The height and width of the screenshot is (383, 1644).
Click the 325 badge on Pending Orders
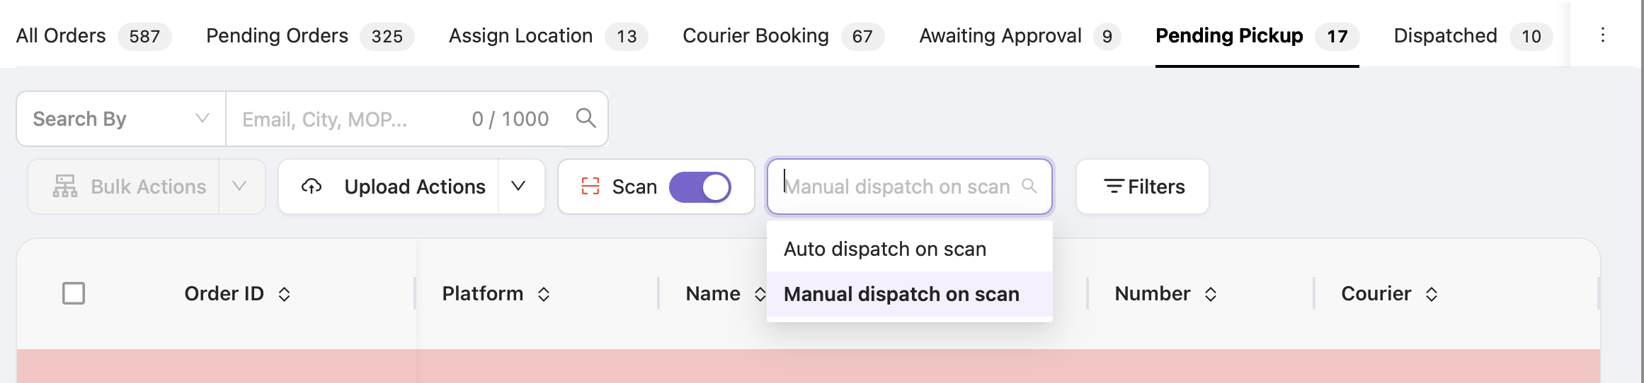387,36
